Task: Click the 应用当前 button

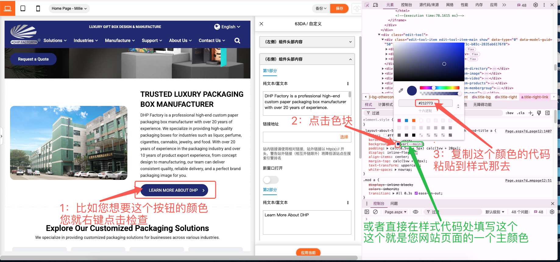Action: pos(308,253)
